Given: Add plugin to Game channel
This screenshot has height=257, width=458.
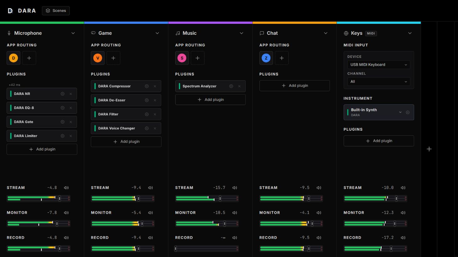Looking at the screenshot, I should 126,142.
